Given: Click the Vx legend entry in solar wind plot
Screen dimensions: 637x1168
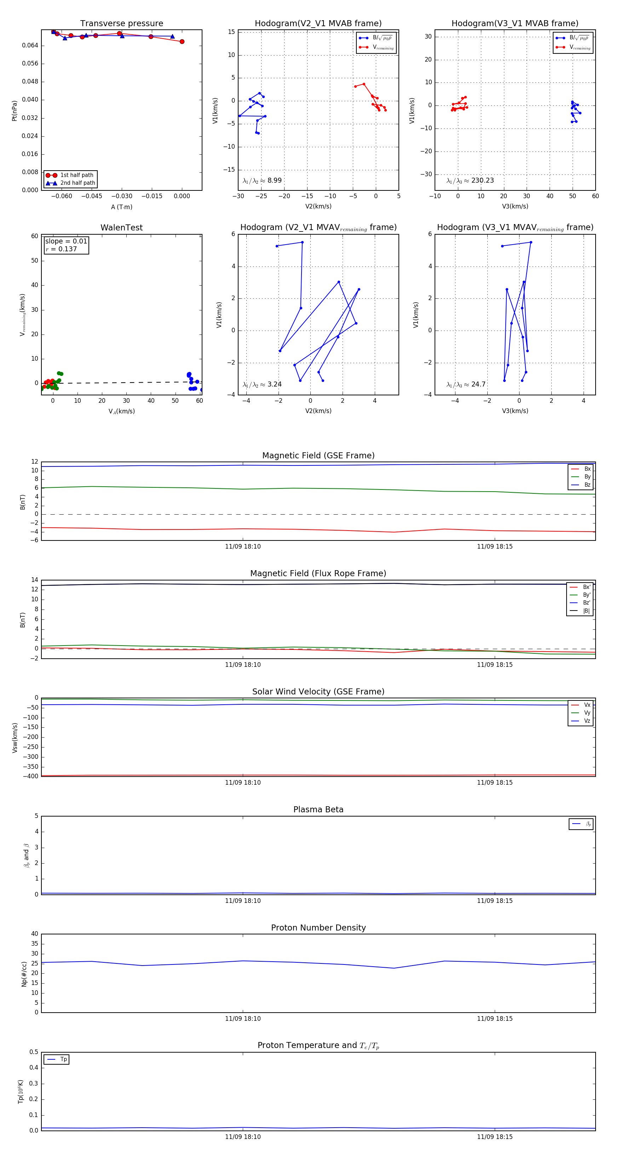Looking at the screenshot, I should [581, 705].
